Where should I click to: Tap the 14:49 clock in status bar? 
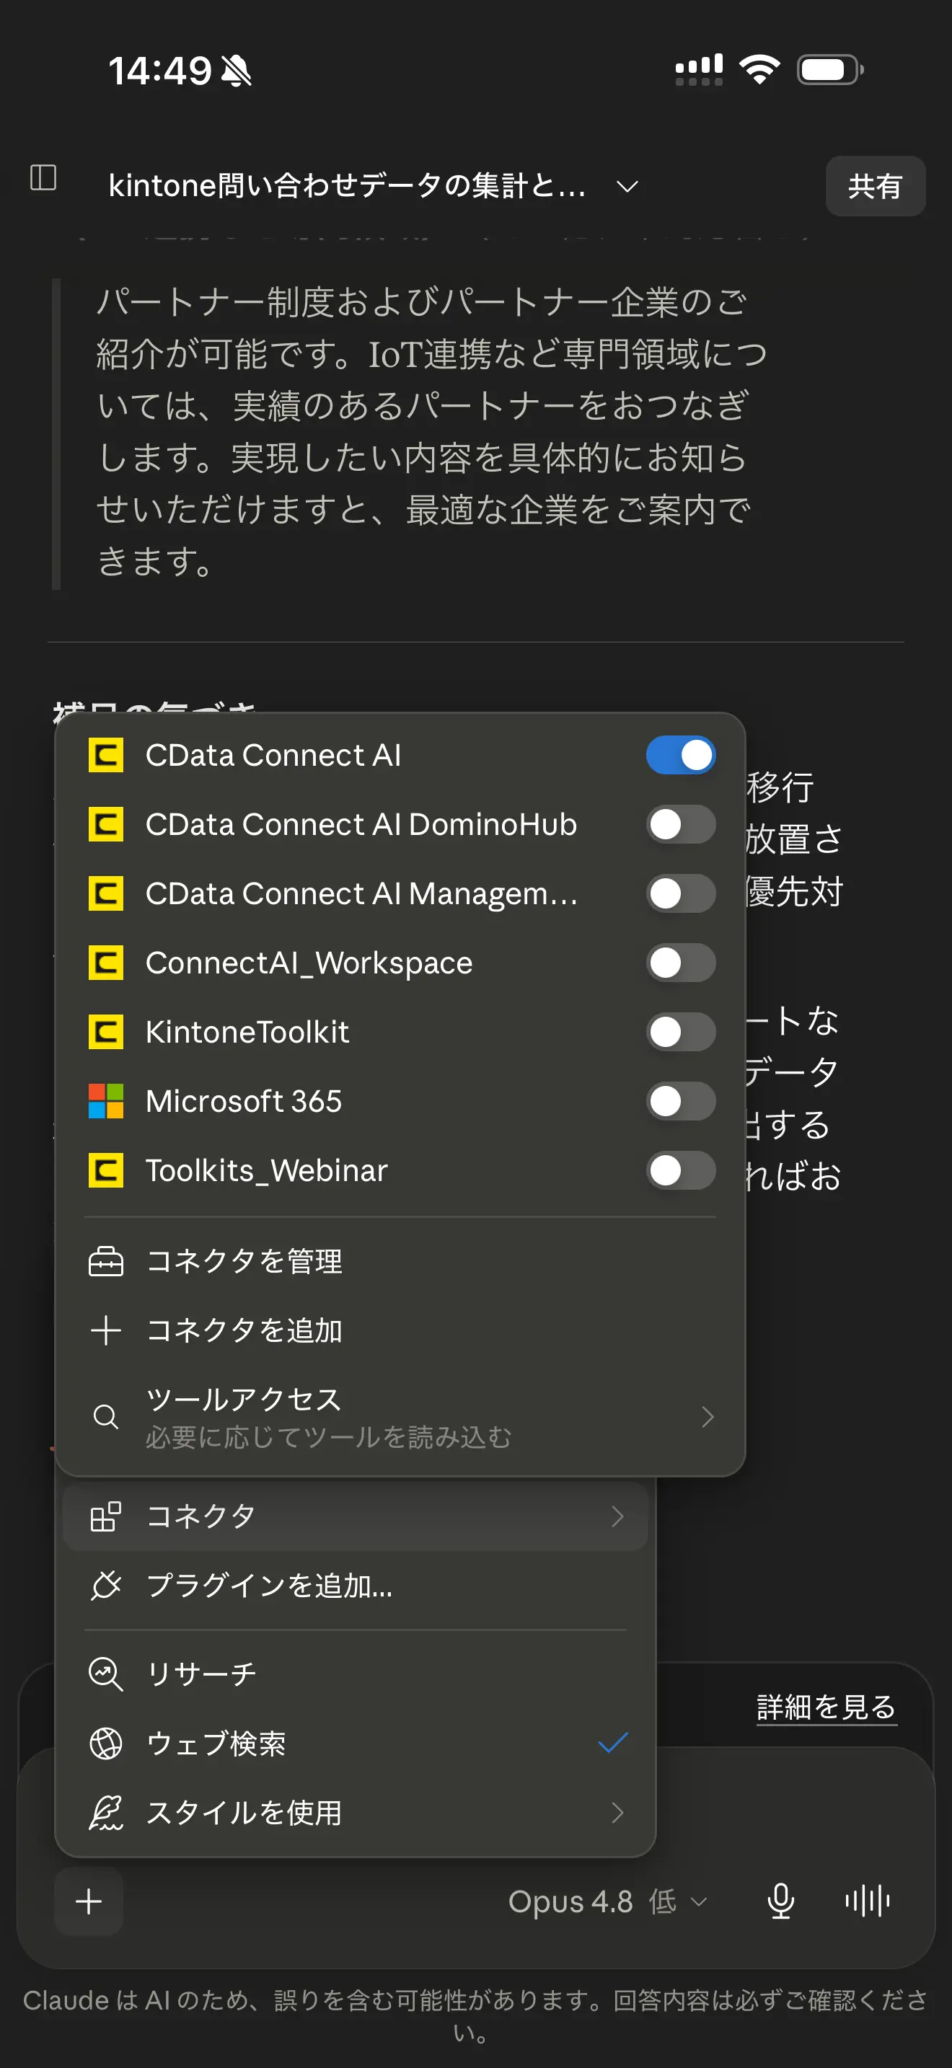click(x=159, y=71)
